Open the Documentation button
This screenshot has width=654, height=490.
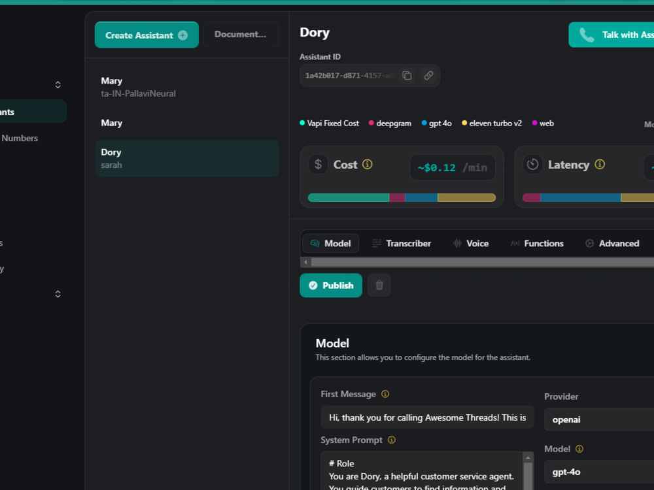pos(240,34)
